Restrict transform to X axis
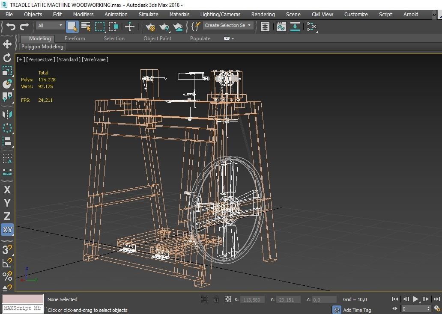This screenshot has height=314, width=442. [7, 190]
